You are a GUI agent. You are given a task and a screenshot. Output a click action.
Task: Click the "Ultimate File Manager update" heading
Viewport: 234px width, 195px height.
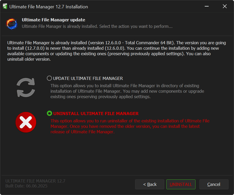pos(53,20)
